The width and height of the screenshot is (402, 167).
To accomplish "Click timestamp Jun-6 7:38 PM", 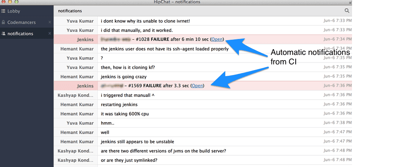I will coord(337,123).
